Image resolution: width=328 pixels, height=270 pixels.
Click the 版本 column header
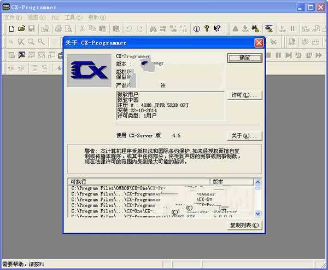point(232,181)
